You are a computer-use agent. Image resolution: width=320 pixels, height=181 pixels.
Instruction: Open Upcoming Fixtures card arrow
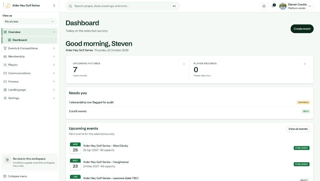click(x=184, y=64)
